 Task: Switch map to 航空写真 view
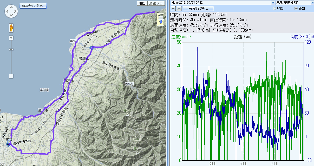pos(156,3)
